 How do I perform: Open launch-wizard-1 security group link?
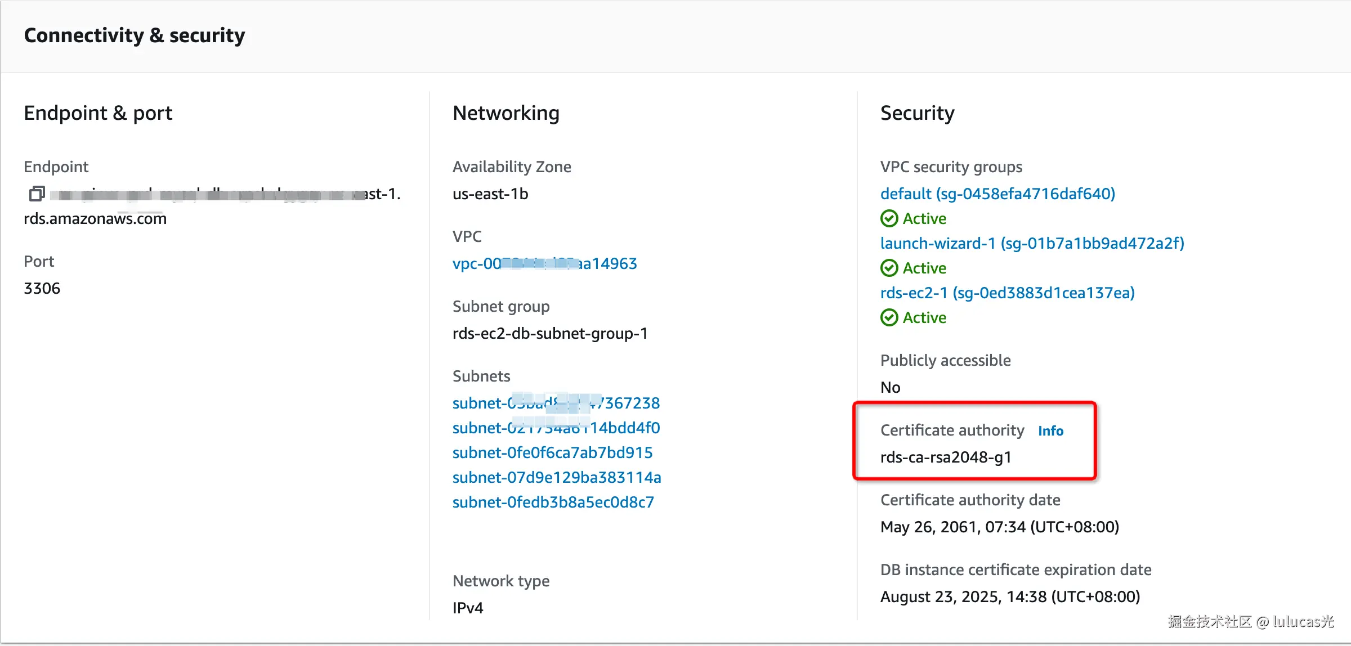(x=1032, y=243)
